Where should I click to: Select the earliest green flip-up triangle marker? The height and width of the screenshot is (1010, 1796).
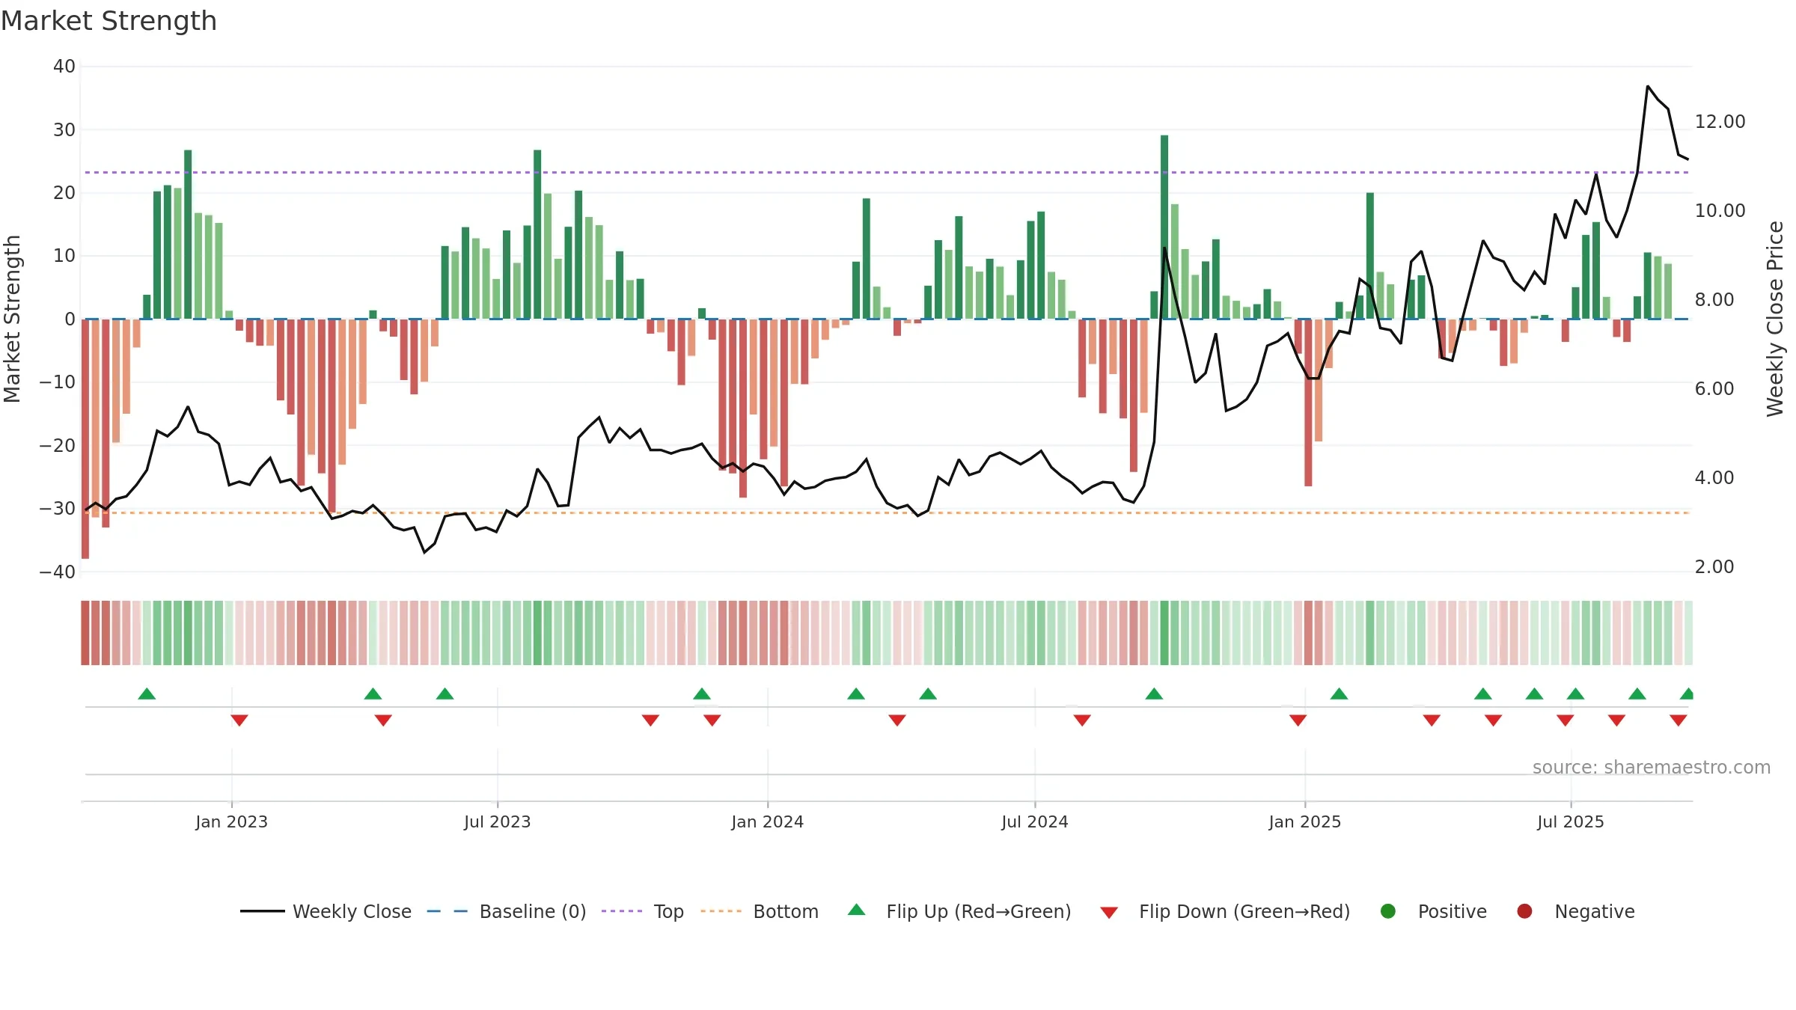(147, 694)
